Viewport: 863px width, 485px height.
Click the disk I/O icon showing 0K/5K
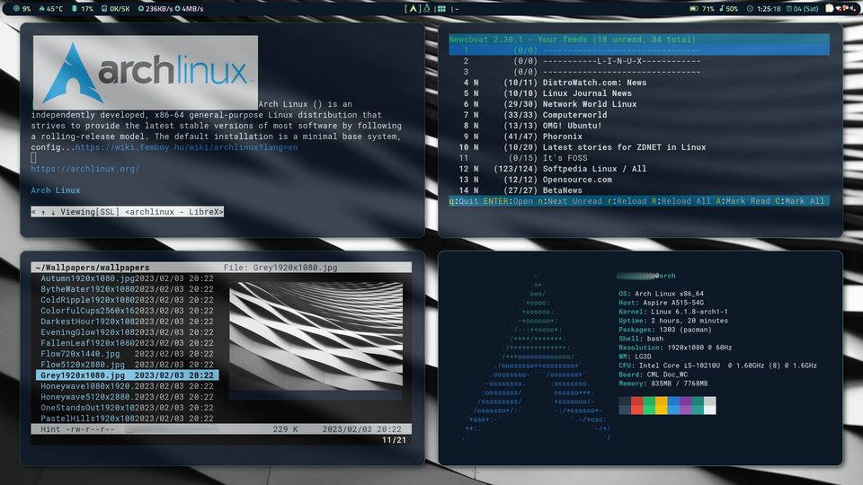point(104,9)
